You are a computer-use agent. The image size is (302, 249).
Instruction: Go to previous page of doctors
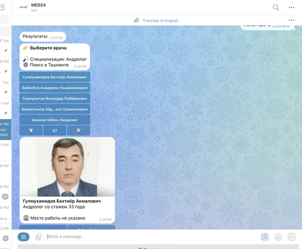(31, 131)
